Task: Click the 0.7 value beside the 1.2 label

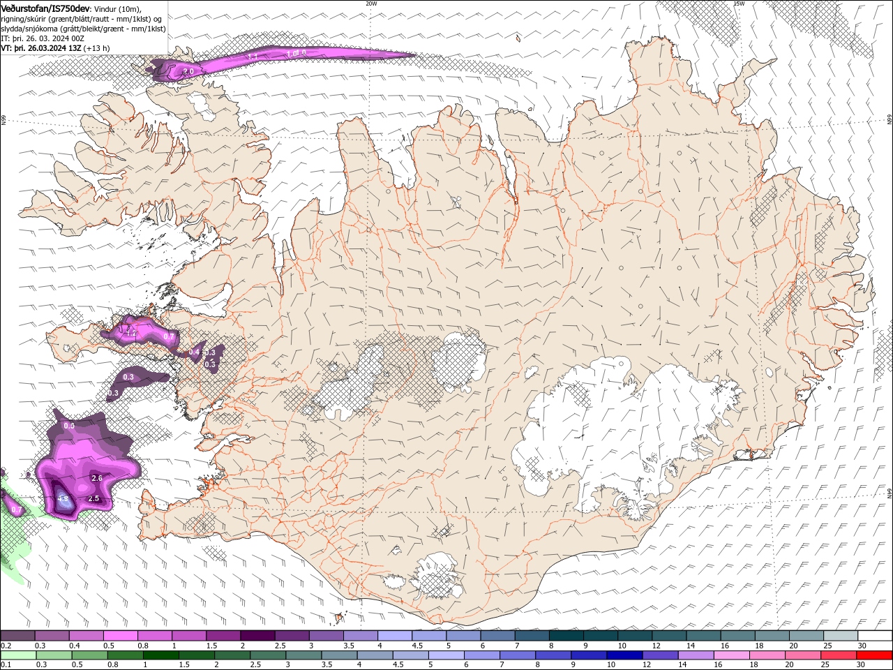Action: click(169, 336)
